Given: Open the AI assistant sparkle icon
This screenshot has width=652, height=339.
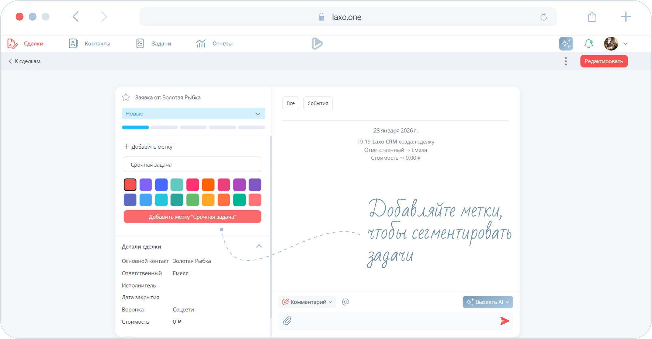Looking at the screenshot, I should 566,44.
